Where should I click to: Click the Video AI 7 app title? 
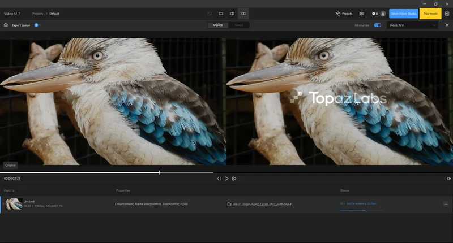12,14
